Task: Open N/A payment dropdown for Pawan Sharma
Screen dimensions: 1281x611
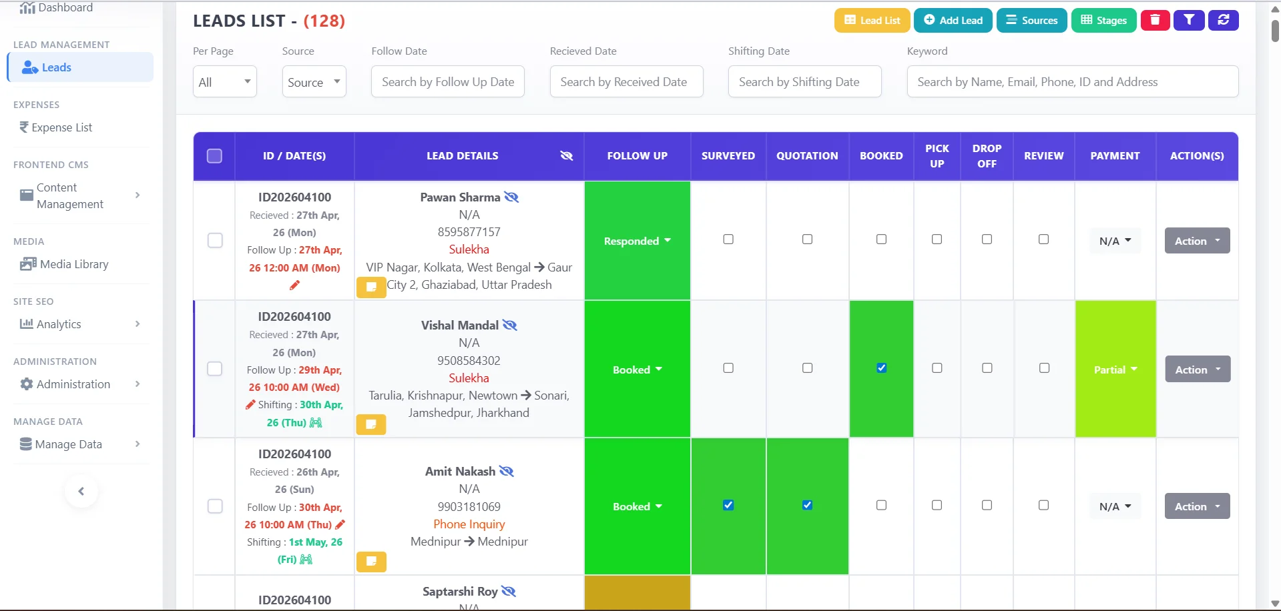Action: click(1115, 241)
